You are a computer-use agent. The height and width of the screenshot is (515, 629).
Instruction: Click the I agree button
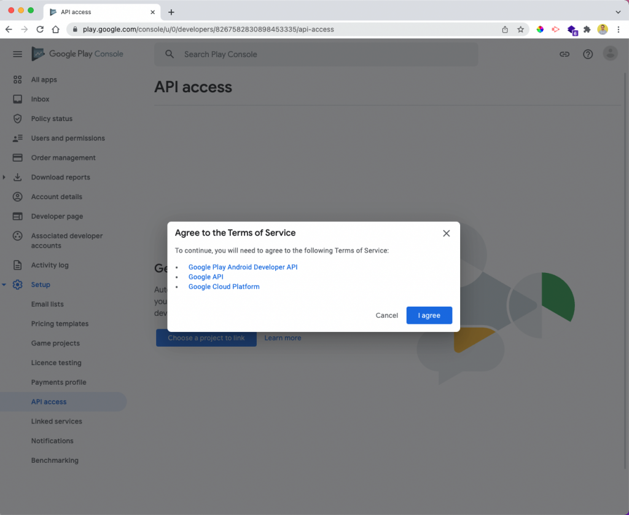coord(429,315)
